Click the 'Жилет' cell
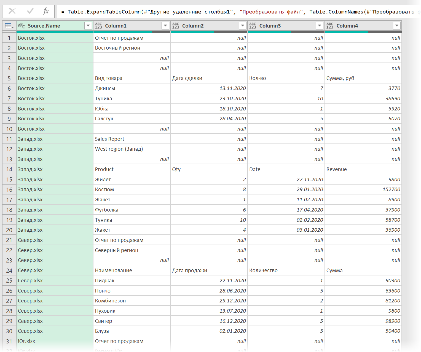 click(132, 180)
